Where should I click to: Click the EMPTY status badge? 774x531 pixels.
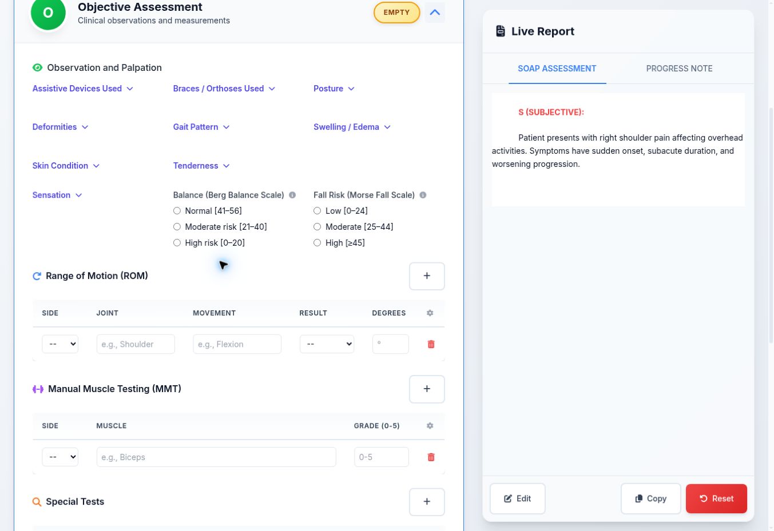396,12
